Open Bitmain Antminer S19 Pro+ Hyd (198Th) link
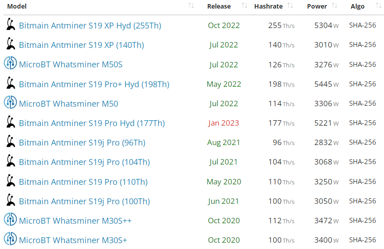Viewport: 384px width, 249px height. [x=94, y=85]
